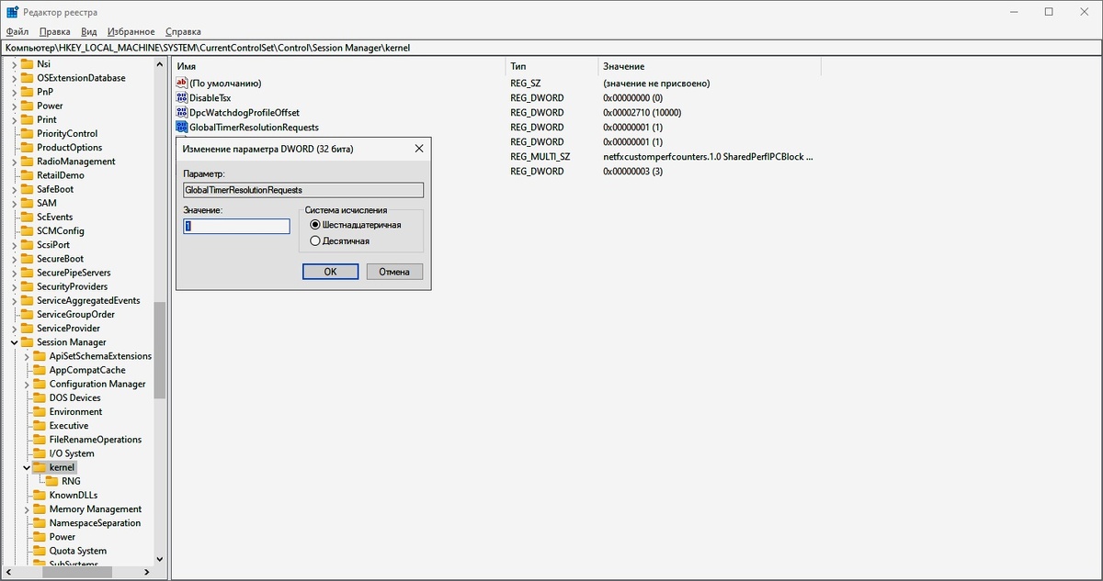This screenshot has height=581, width=1103.
Task: Select the SAM folder icon
Action: pyautogui.click(x=27, y=203)
